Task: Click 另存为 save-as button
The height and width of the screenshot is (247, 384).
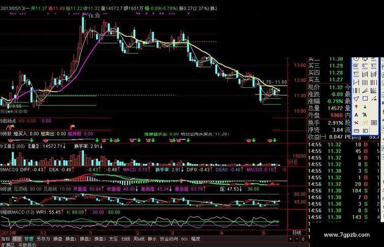Action: (43, 239)
